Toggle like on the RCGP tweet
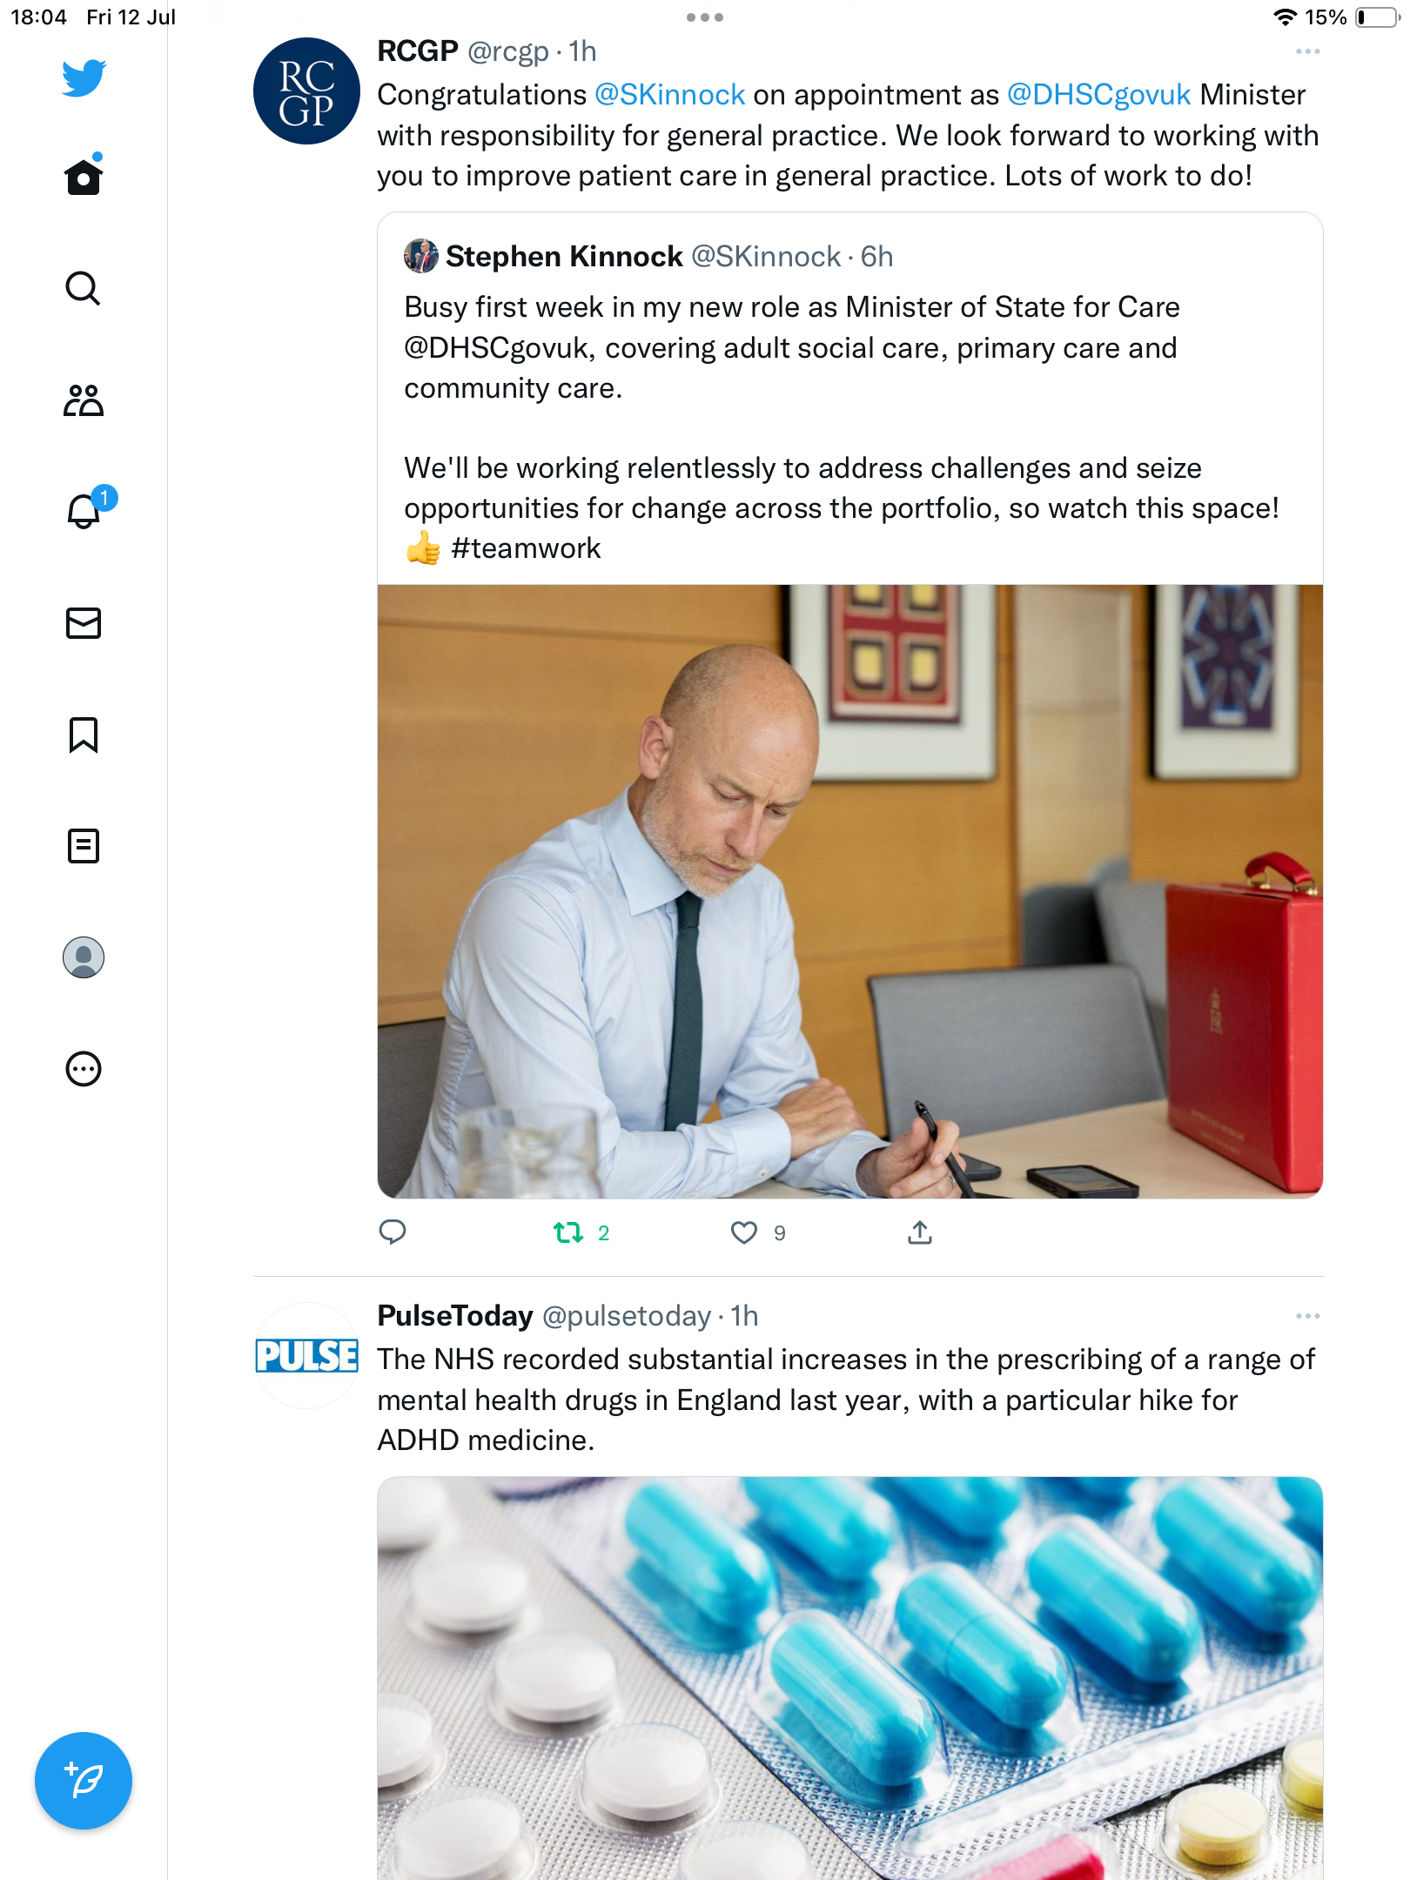This screenshot has height=1880, width=1410. pos(744,1232)
